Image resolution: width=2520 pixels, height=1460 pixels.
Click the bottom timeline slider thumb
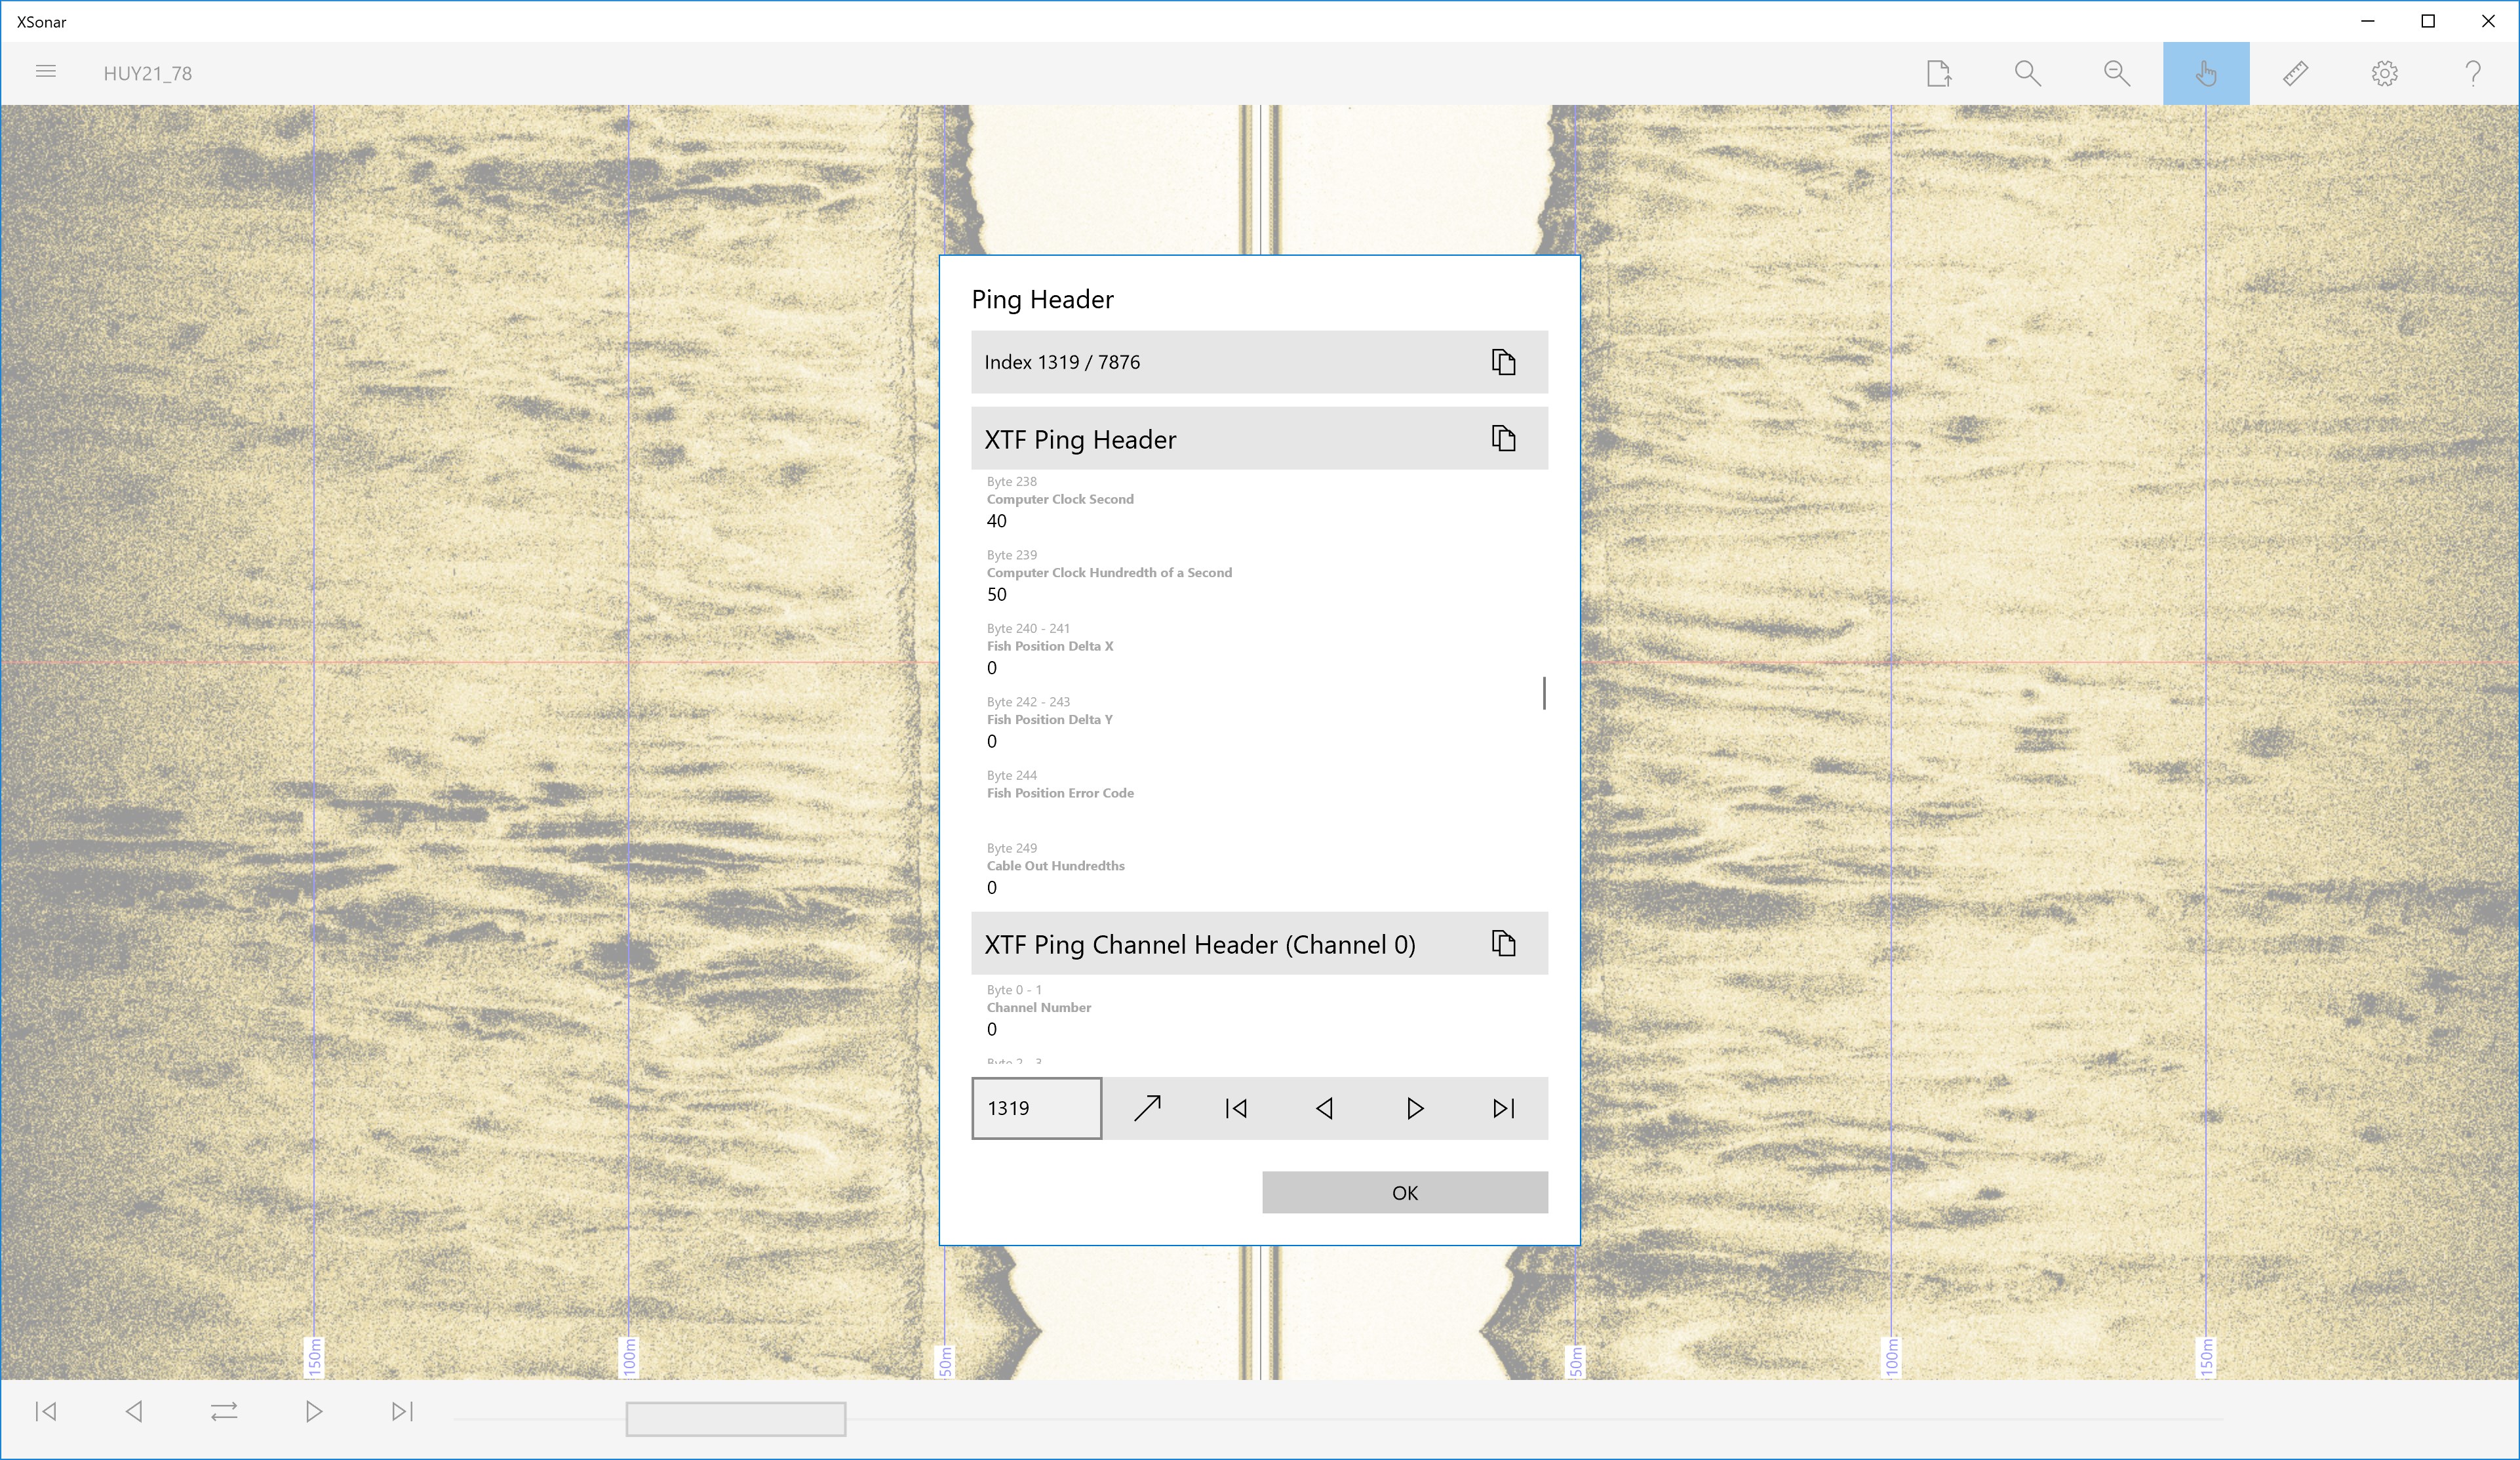pyautogui.click(x=736, y=1418)
